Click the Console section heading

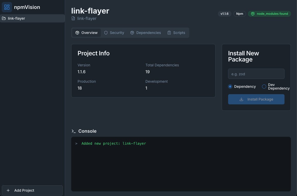[x=87, y=131]
